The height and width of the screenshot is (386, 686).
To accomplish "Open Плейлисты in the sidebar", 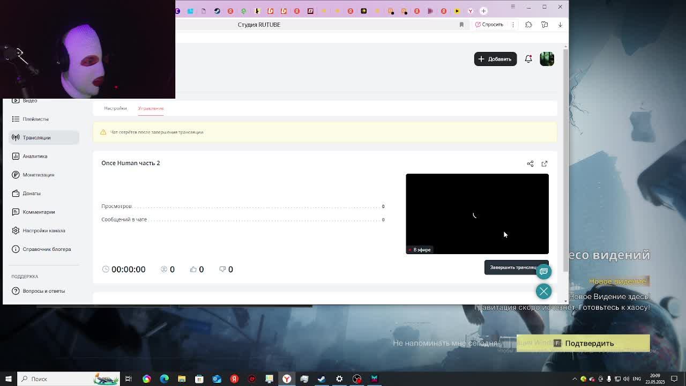I will (x=35, y=119).
